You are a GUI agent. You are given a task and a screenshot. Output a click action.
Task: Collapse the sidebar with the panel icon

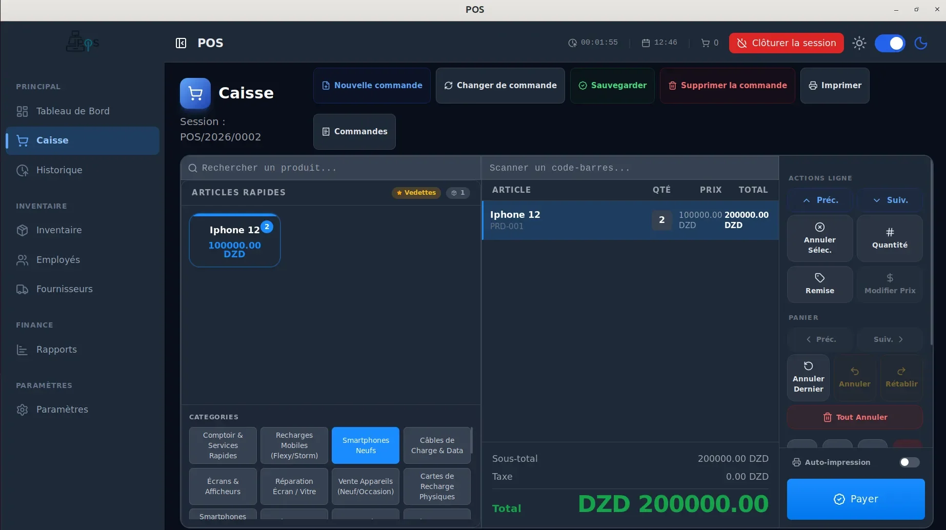click(x=181, y=43)
